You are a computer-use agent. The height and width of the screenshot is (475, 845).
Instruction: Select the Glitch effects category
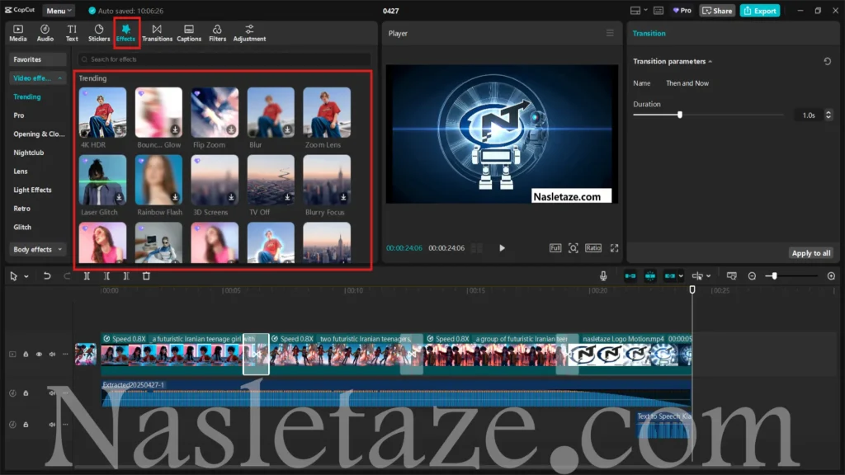pos(22,228)
